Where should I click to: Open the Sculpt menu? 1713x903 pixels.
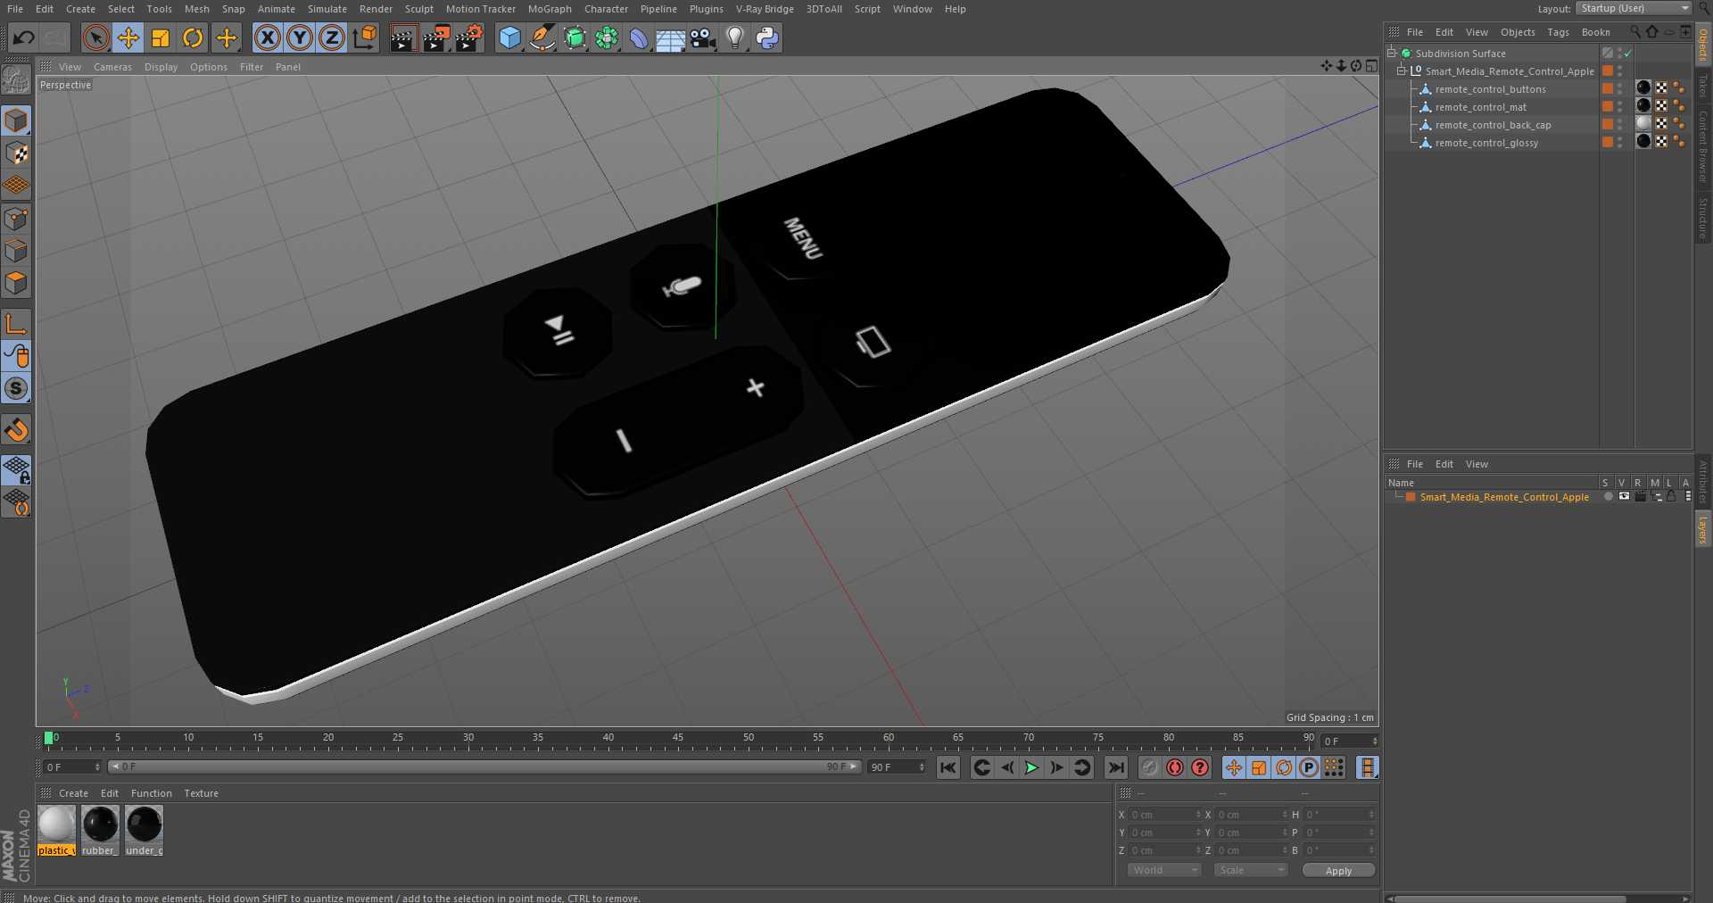pyautogui.click(x=418, y=9)
